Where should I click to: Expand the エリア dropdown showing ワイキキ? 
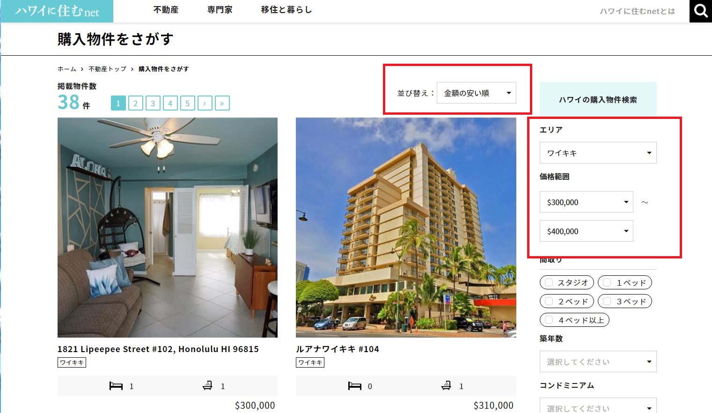coord(598,153)
